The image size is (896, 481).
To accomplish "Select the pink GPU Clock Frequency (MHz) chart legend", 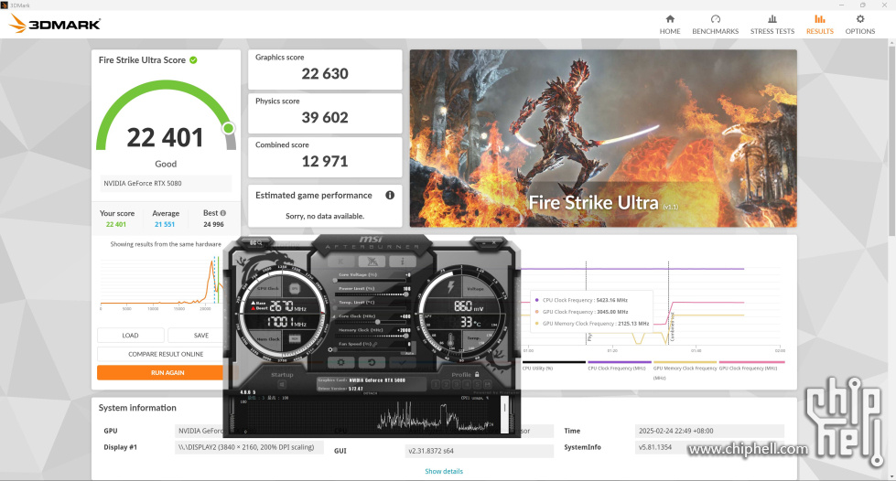I will pyautogui.click(x=751, y=366).
